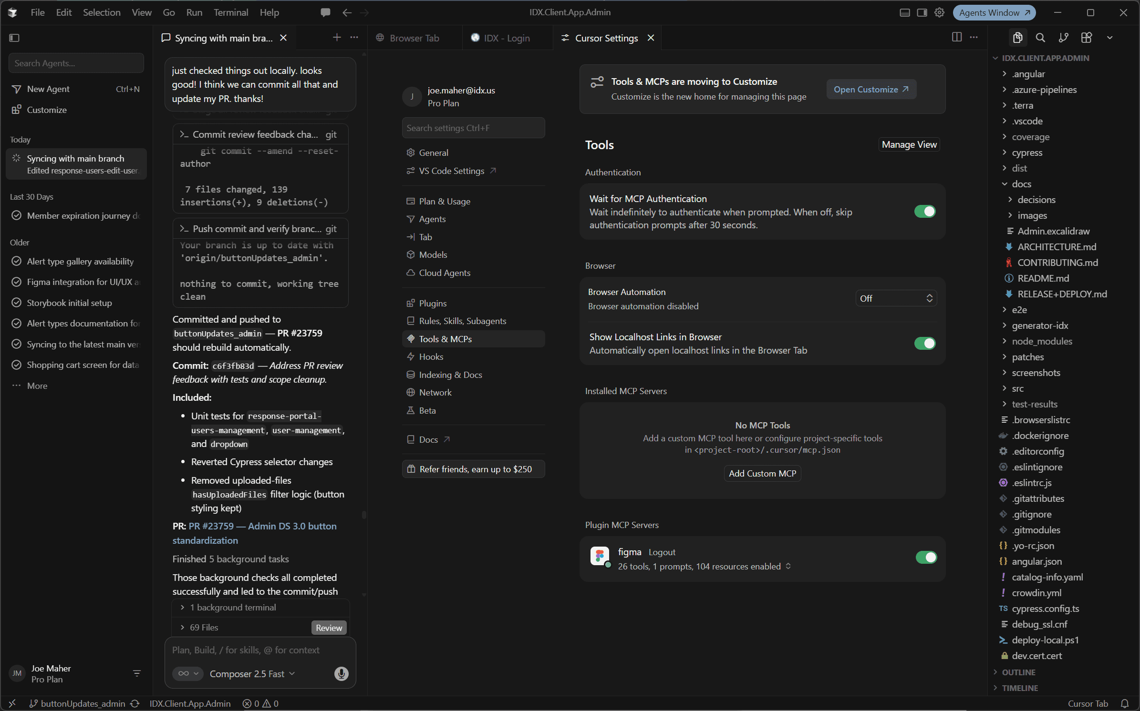Add a new chat tab with plus icon
The width and height of the screenshot is (1140, 711).
(x=337, y=37)
